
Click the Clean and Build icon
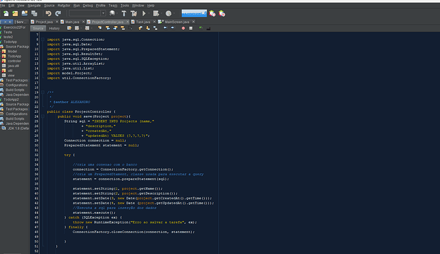[133, 13]
